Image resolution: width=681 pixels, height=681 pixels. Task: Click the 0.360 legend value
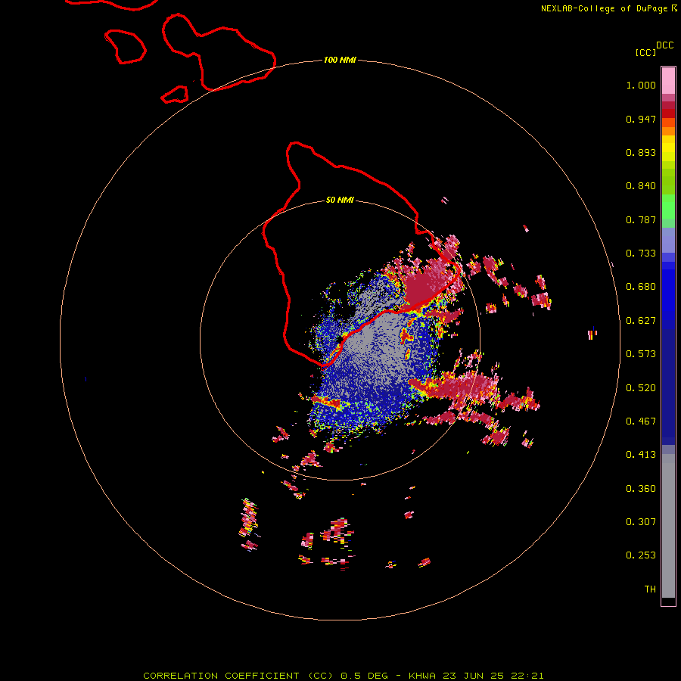point(641,489)
